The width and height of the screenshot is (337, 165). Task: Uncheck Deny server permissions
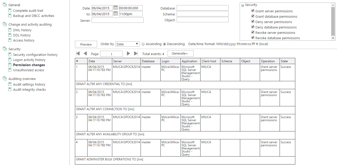coord(253,22)
